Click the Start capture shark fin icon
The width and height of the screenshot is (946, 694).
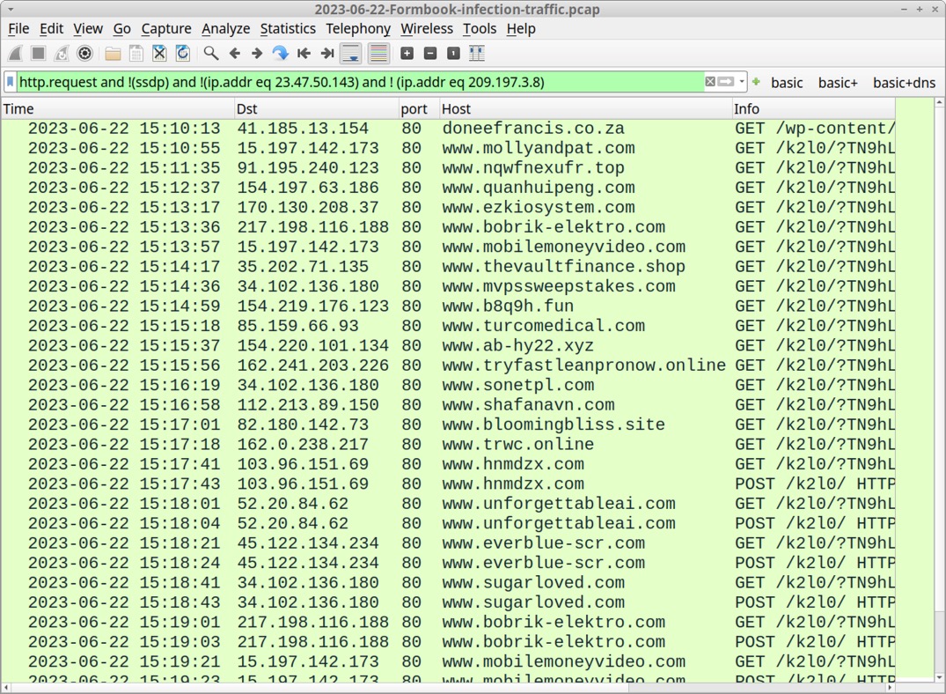pyautogui.click(x=15, y=53)
